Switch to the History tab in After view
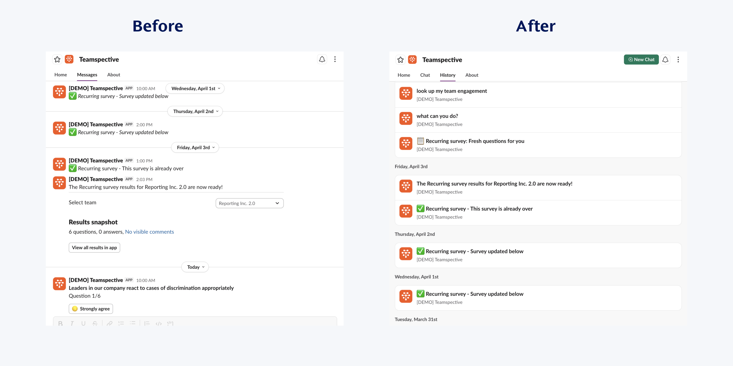 pyautogui.click(x=448, y=75)
